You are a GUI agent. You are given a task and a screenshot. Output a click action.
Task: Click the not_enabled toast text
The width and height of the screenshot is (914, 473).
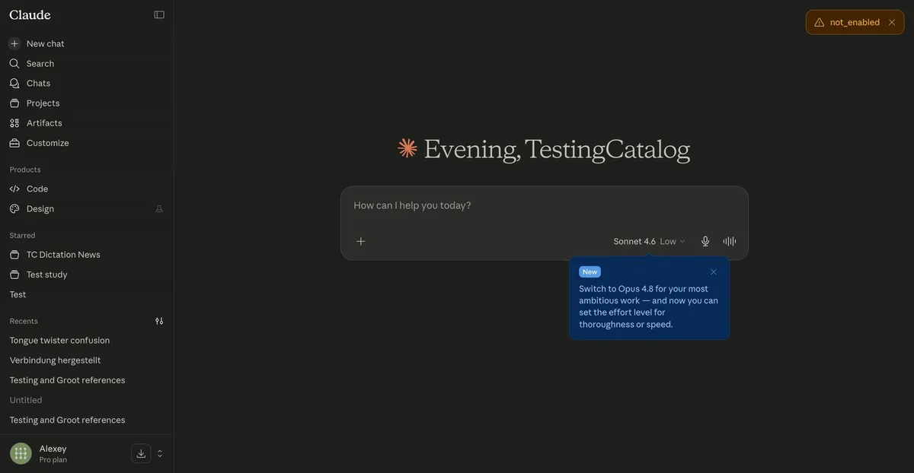coord(855,22)
